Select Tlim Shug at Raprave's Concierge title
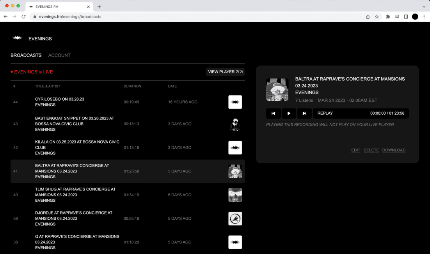This screenshot has width=430, height=254. coord(75,192)
